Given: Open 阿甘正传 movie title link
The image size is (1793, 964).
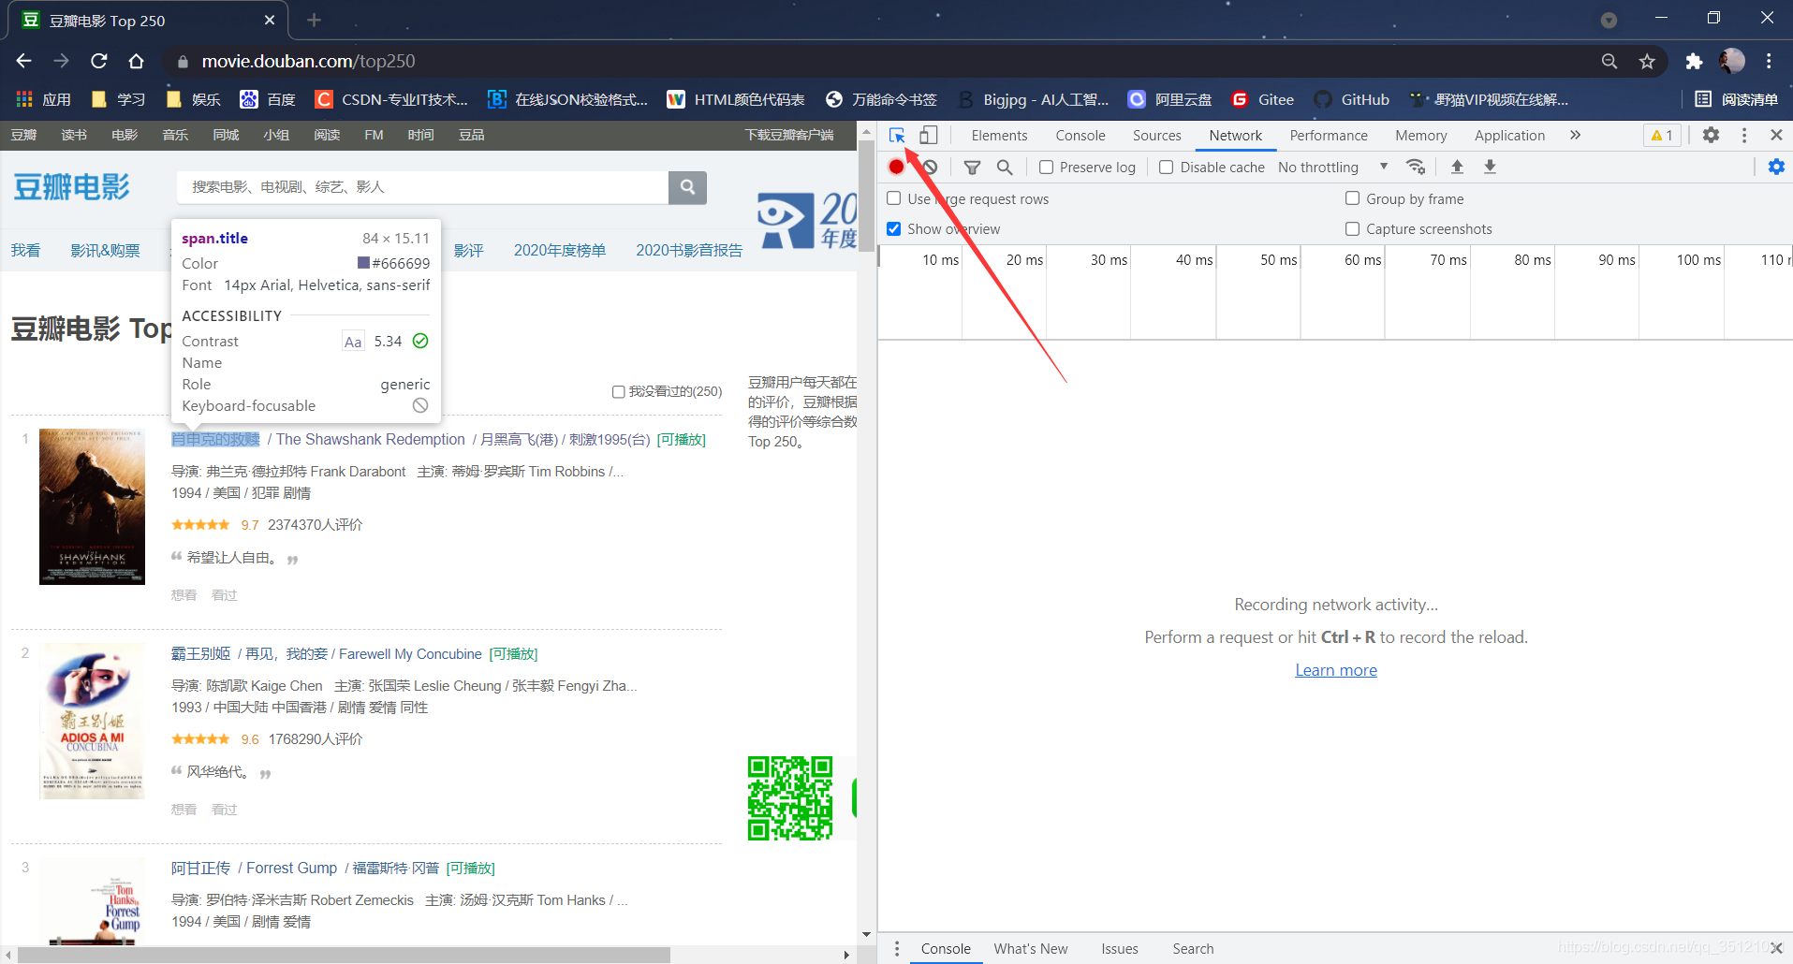Looking at the screenshot, I should coord(200,869).
